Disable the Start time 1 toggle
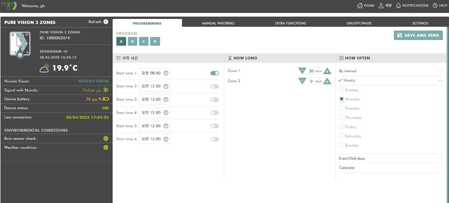Image resolution: width=449 pixels, height=203 pixels. point(215,73)
